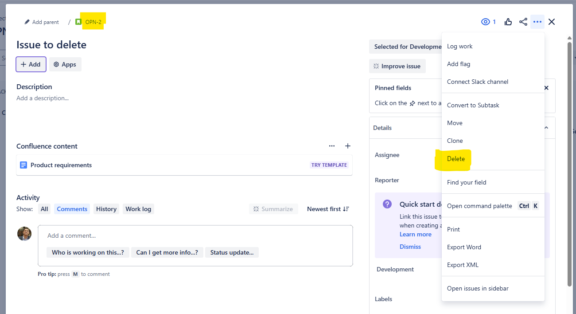This screenshot has height=314, width=576.
Task: Choose Print in the menu
Action: pyautogui.click(x=493, y=229)
